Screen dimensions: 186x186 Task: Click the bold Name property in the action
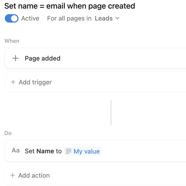point(45,151)
